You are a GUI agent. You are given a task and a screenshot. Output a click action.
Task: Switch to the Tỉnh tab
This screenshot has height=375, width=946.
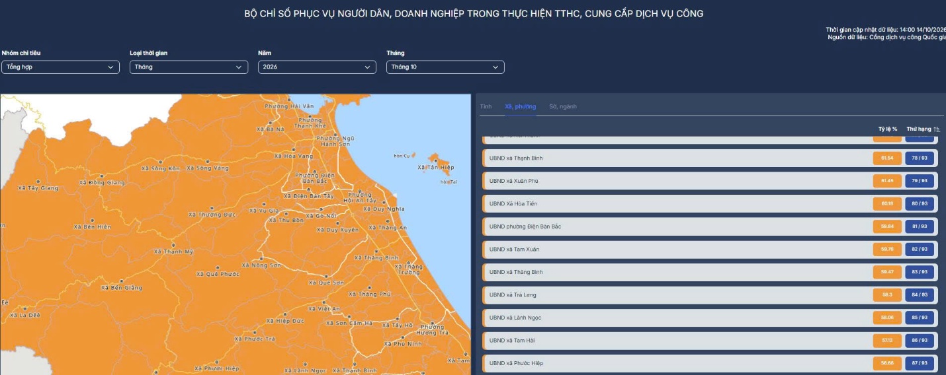486,106
